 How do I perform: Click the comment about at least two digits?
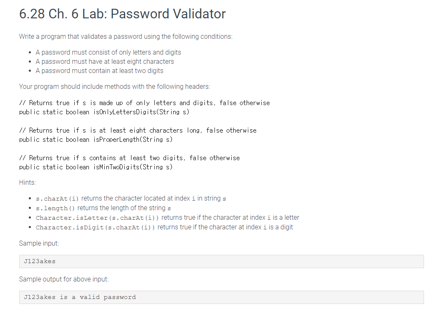[129, 158]
